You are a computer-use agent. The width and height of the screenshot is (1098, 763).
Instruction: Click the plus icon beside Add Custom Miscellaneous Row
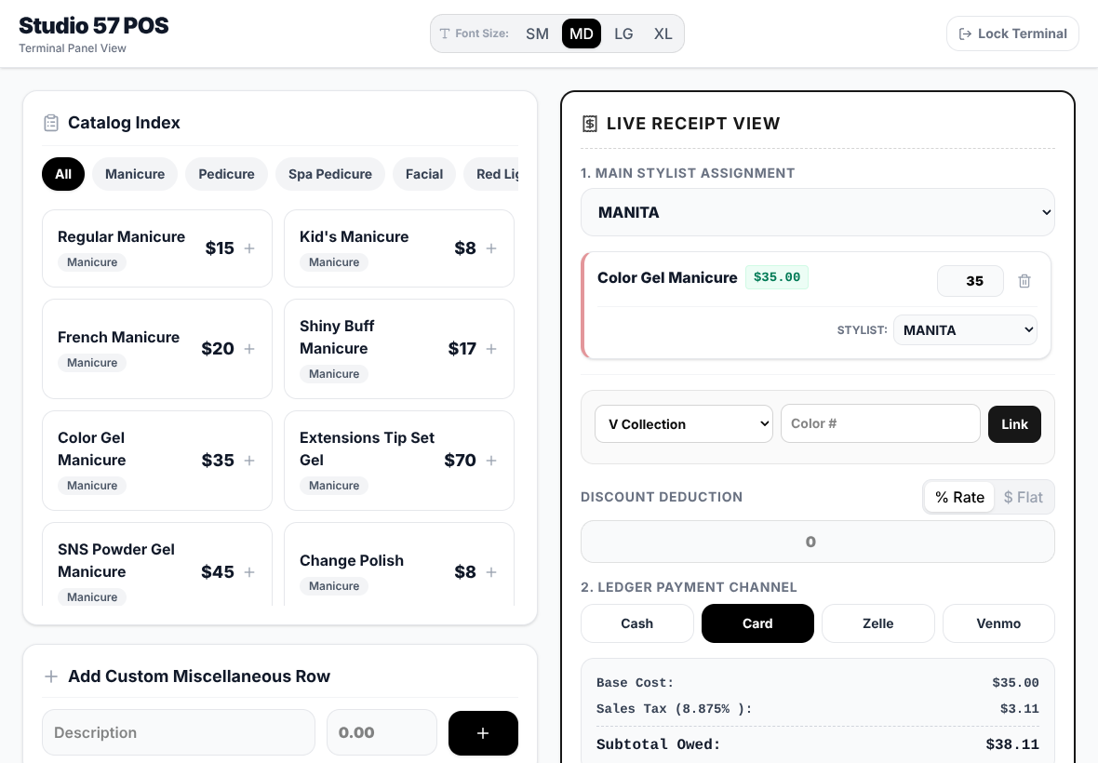point(51,676)
